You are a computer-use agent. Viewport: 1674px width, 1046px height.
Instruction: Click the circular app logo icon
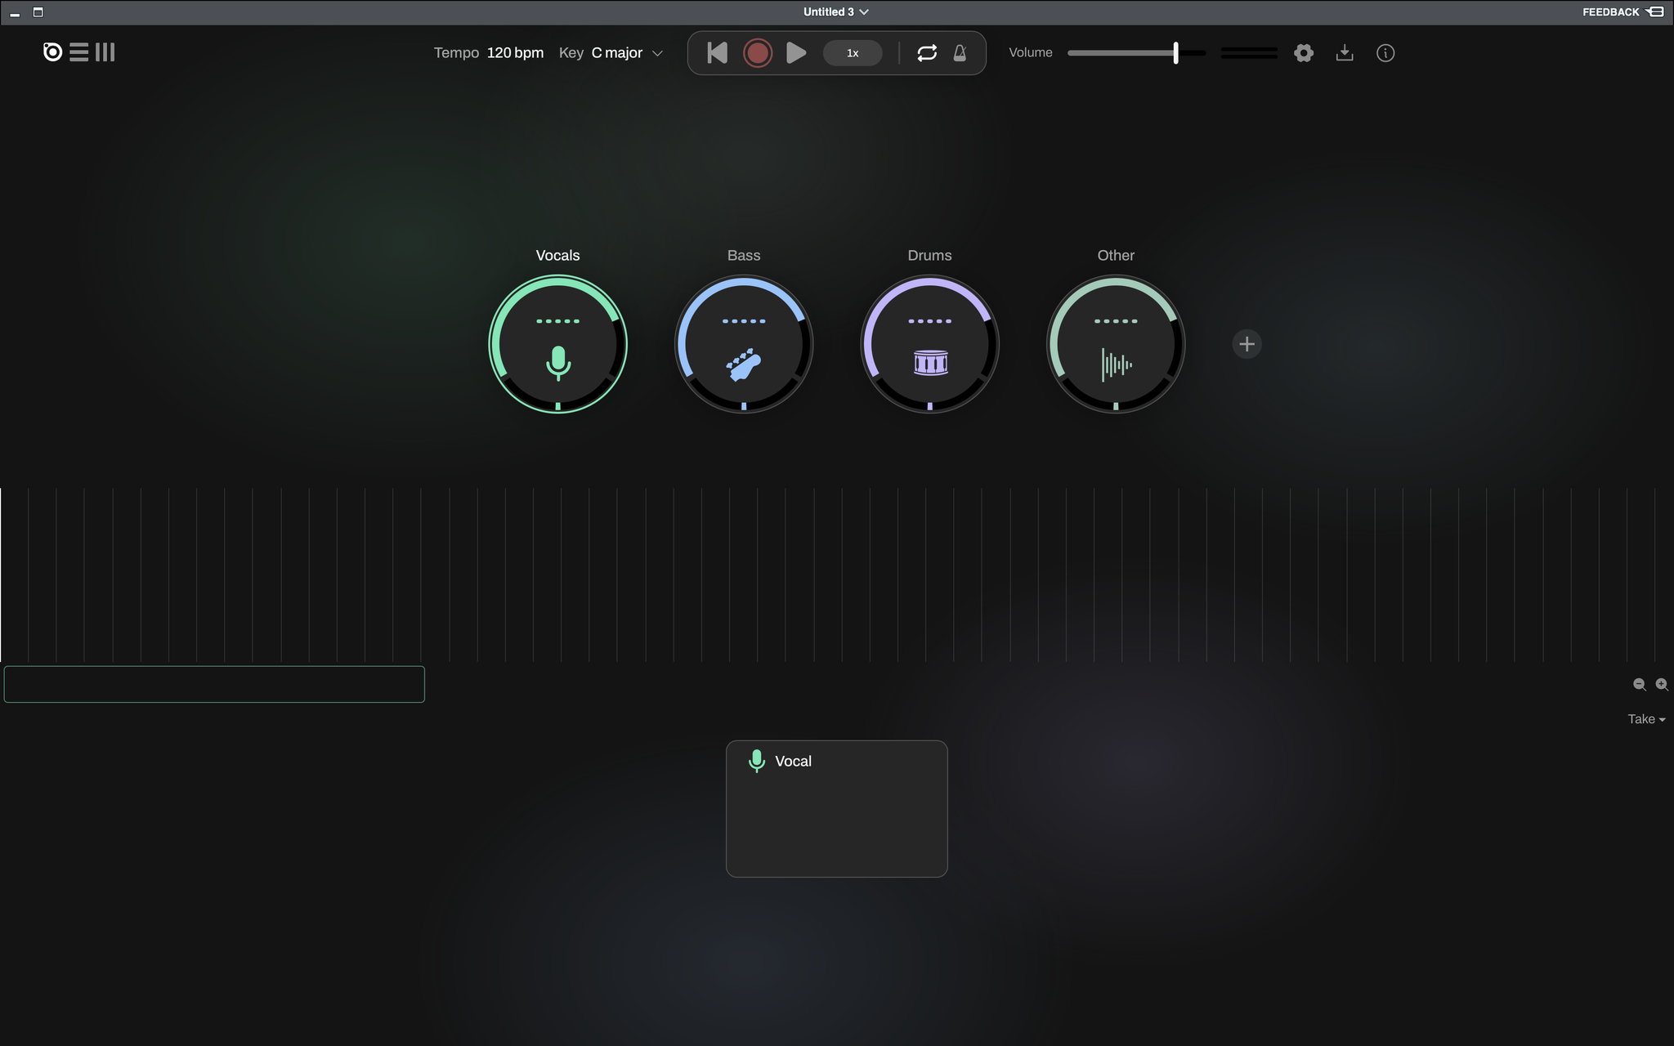[52, 52]
